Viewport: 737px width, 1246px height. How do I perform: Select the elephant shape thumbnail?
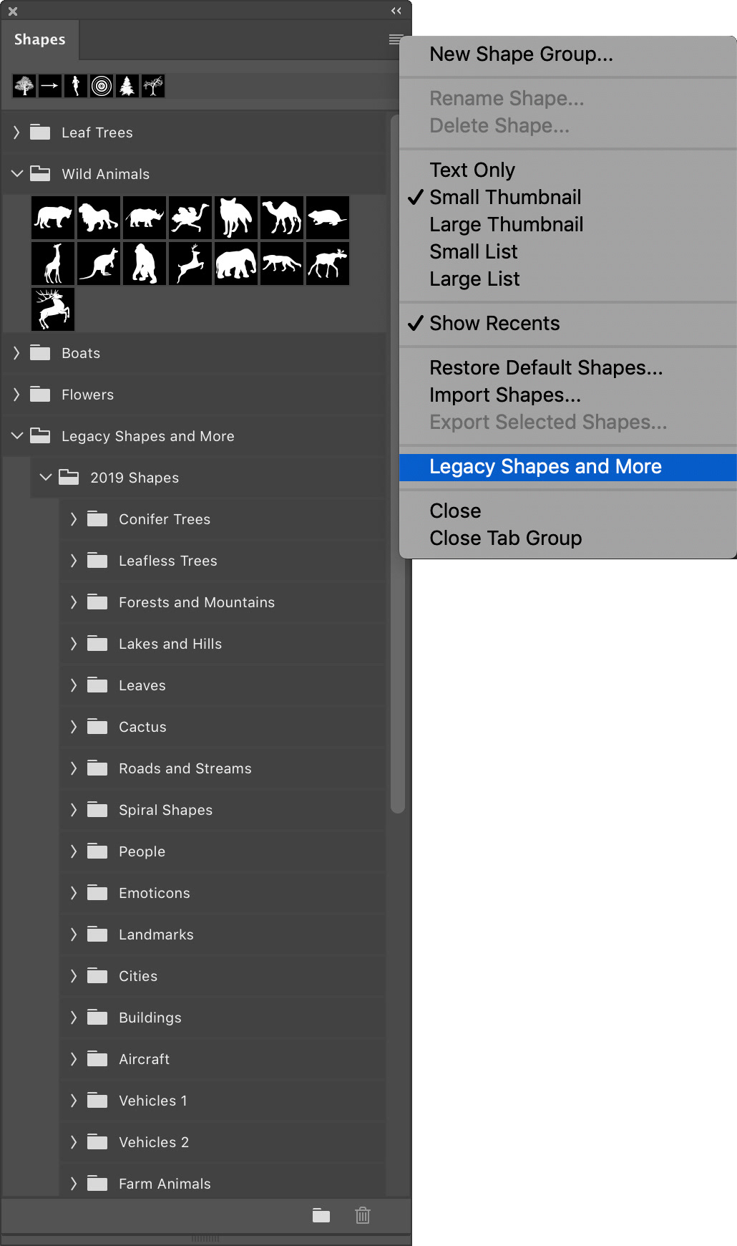236,264
